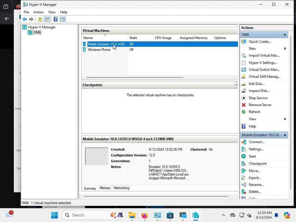Open the Action menu
Screen dimensions: 296x222
[x=38, y=12]
